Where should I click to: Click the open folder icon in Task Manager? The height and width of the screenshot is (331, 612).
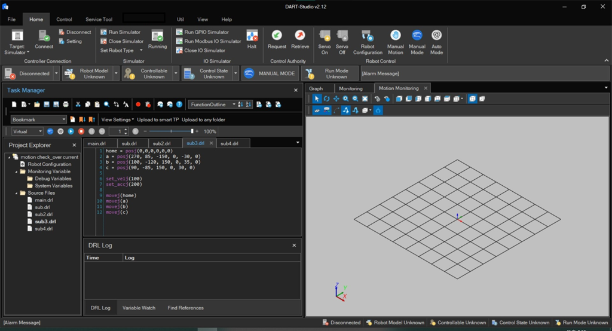click(x=36, y=104)
